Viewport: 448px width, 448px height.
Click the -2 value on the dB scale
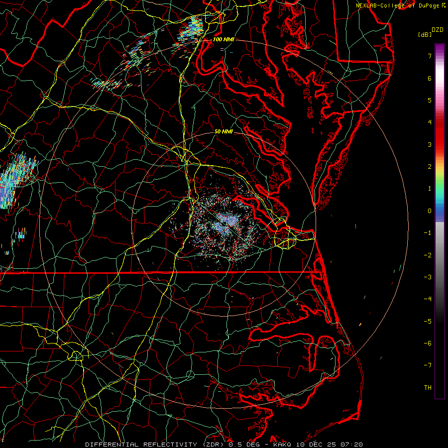pos(428,255)
